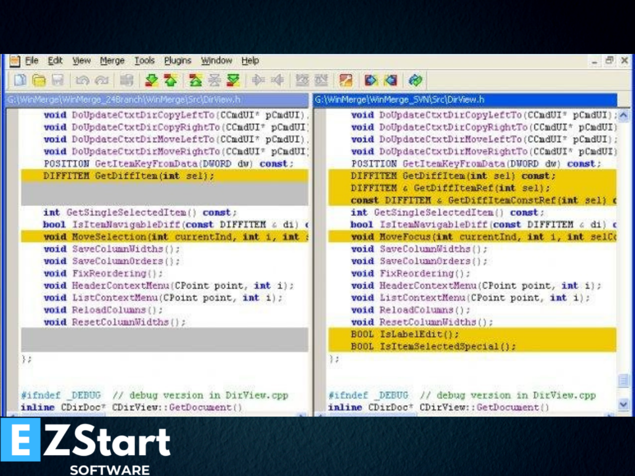Image resolution: width=635 pixels, height=476 pixels.
Task: Jump to Last Difference icon
Action: coord(233,81)
